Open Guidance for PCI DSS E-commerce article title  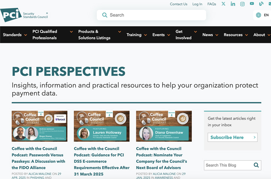[x=102, y=161]
